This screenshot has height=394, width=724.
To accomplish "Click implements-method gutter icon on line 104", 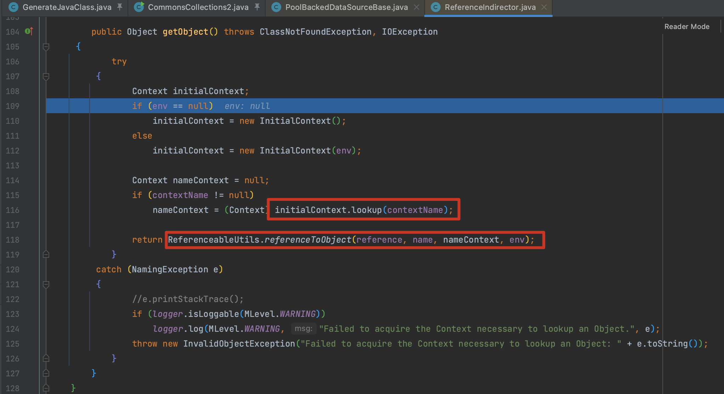I will (29, 31).
